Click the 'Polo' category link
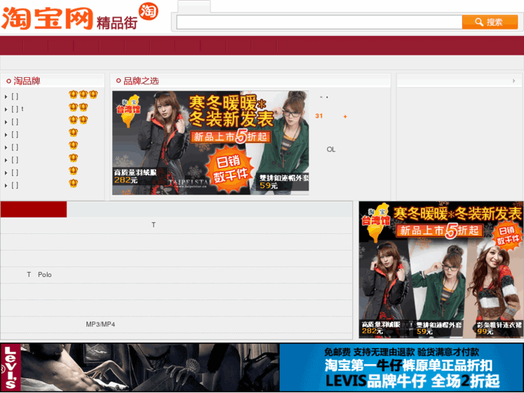The width and height of the screenshot is (524, 393). click(x=45, y=275)
